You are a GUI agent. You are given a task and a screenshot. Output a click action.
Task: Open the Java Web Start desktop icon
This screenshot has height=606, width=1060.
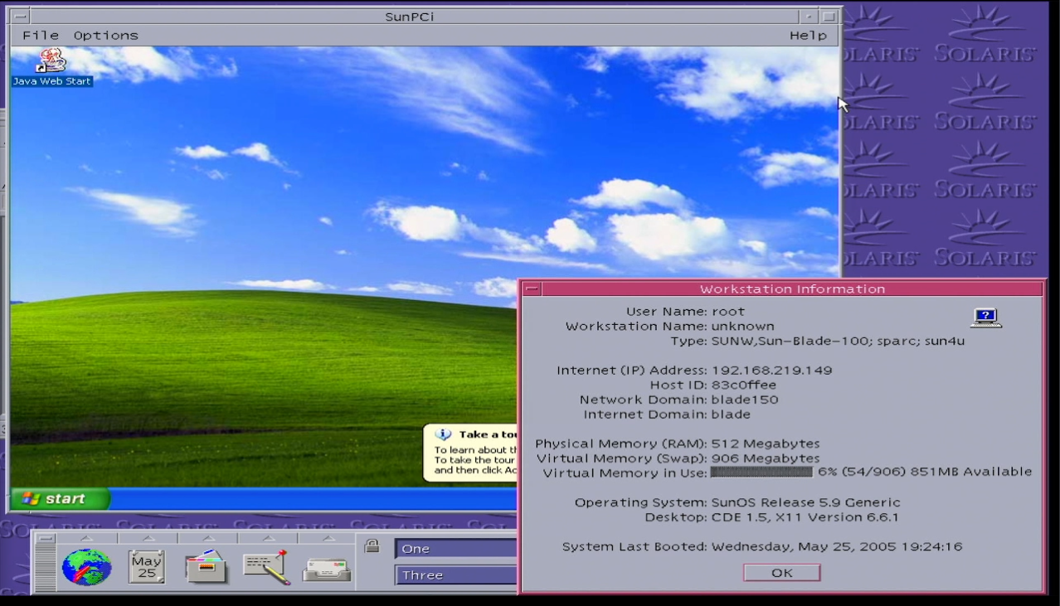[51, 66]
